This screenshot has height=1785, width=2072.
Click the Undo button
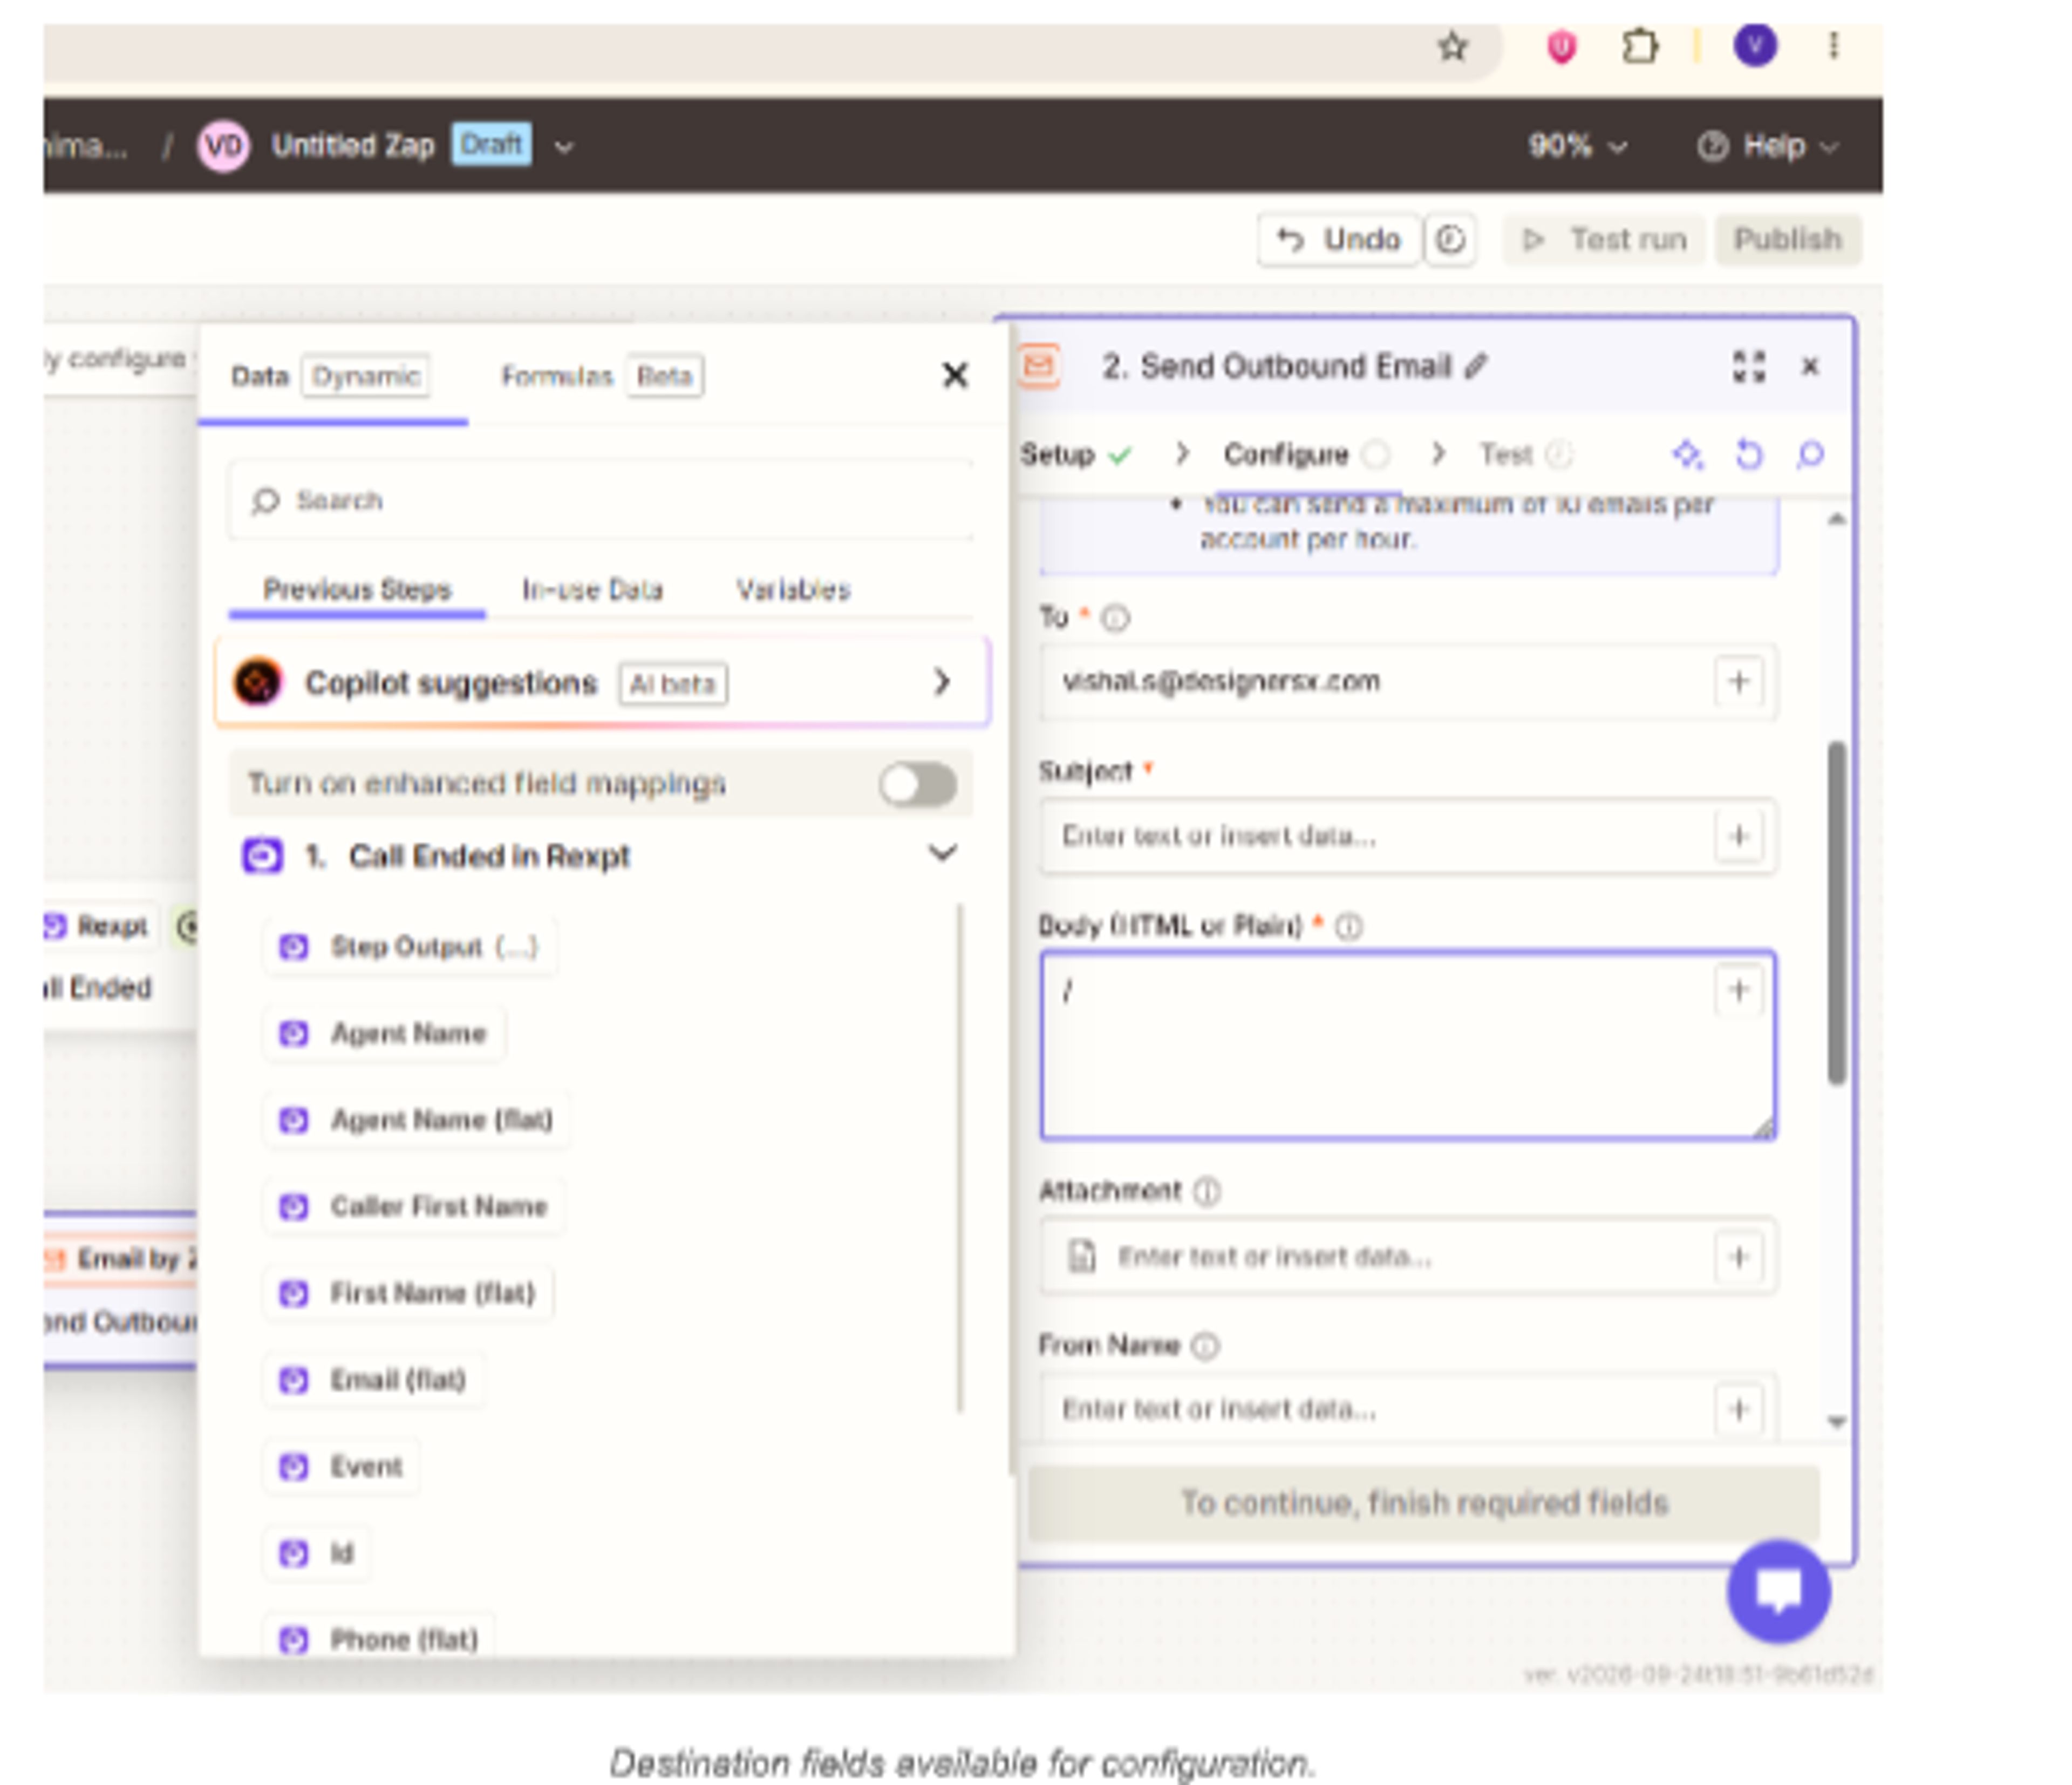(1339, 239)
